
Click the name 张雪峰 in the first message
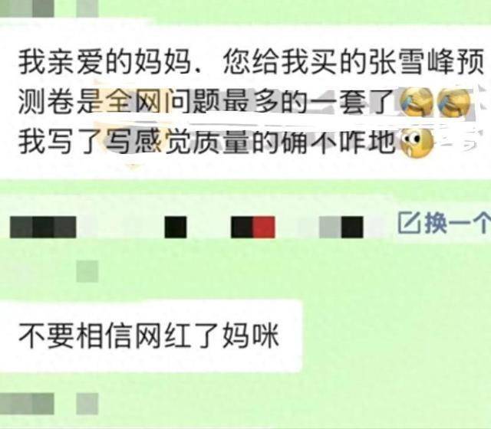[411, 61]
